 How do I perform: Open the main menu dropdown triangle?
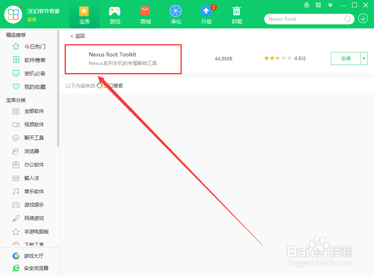(330, 5)
